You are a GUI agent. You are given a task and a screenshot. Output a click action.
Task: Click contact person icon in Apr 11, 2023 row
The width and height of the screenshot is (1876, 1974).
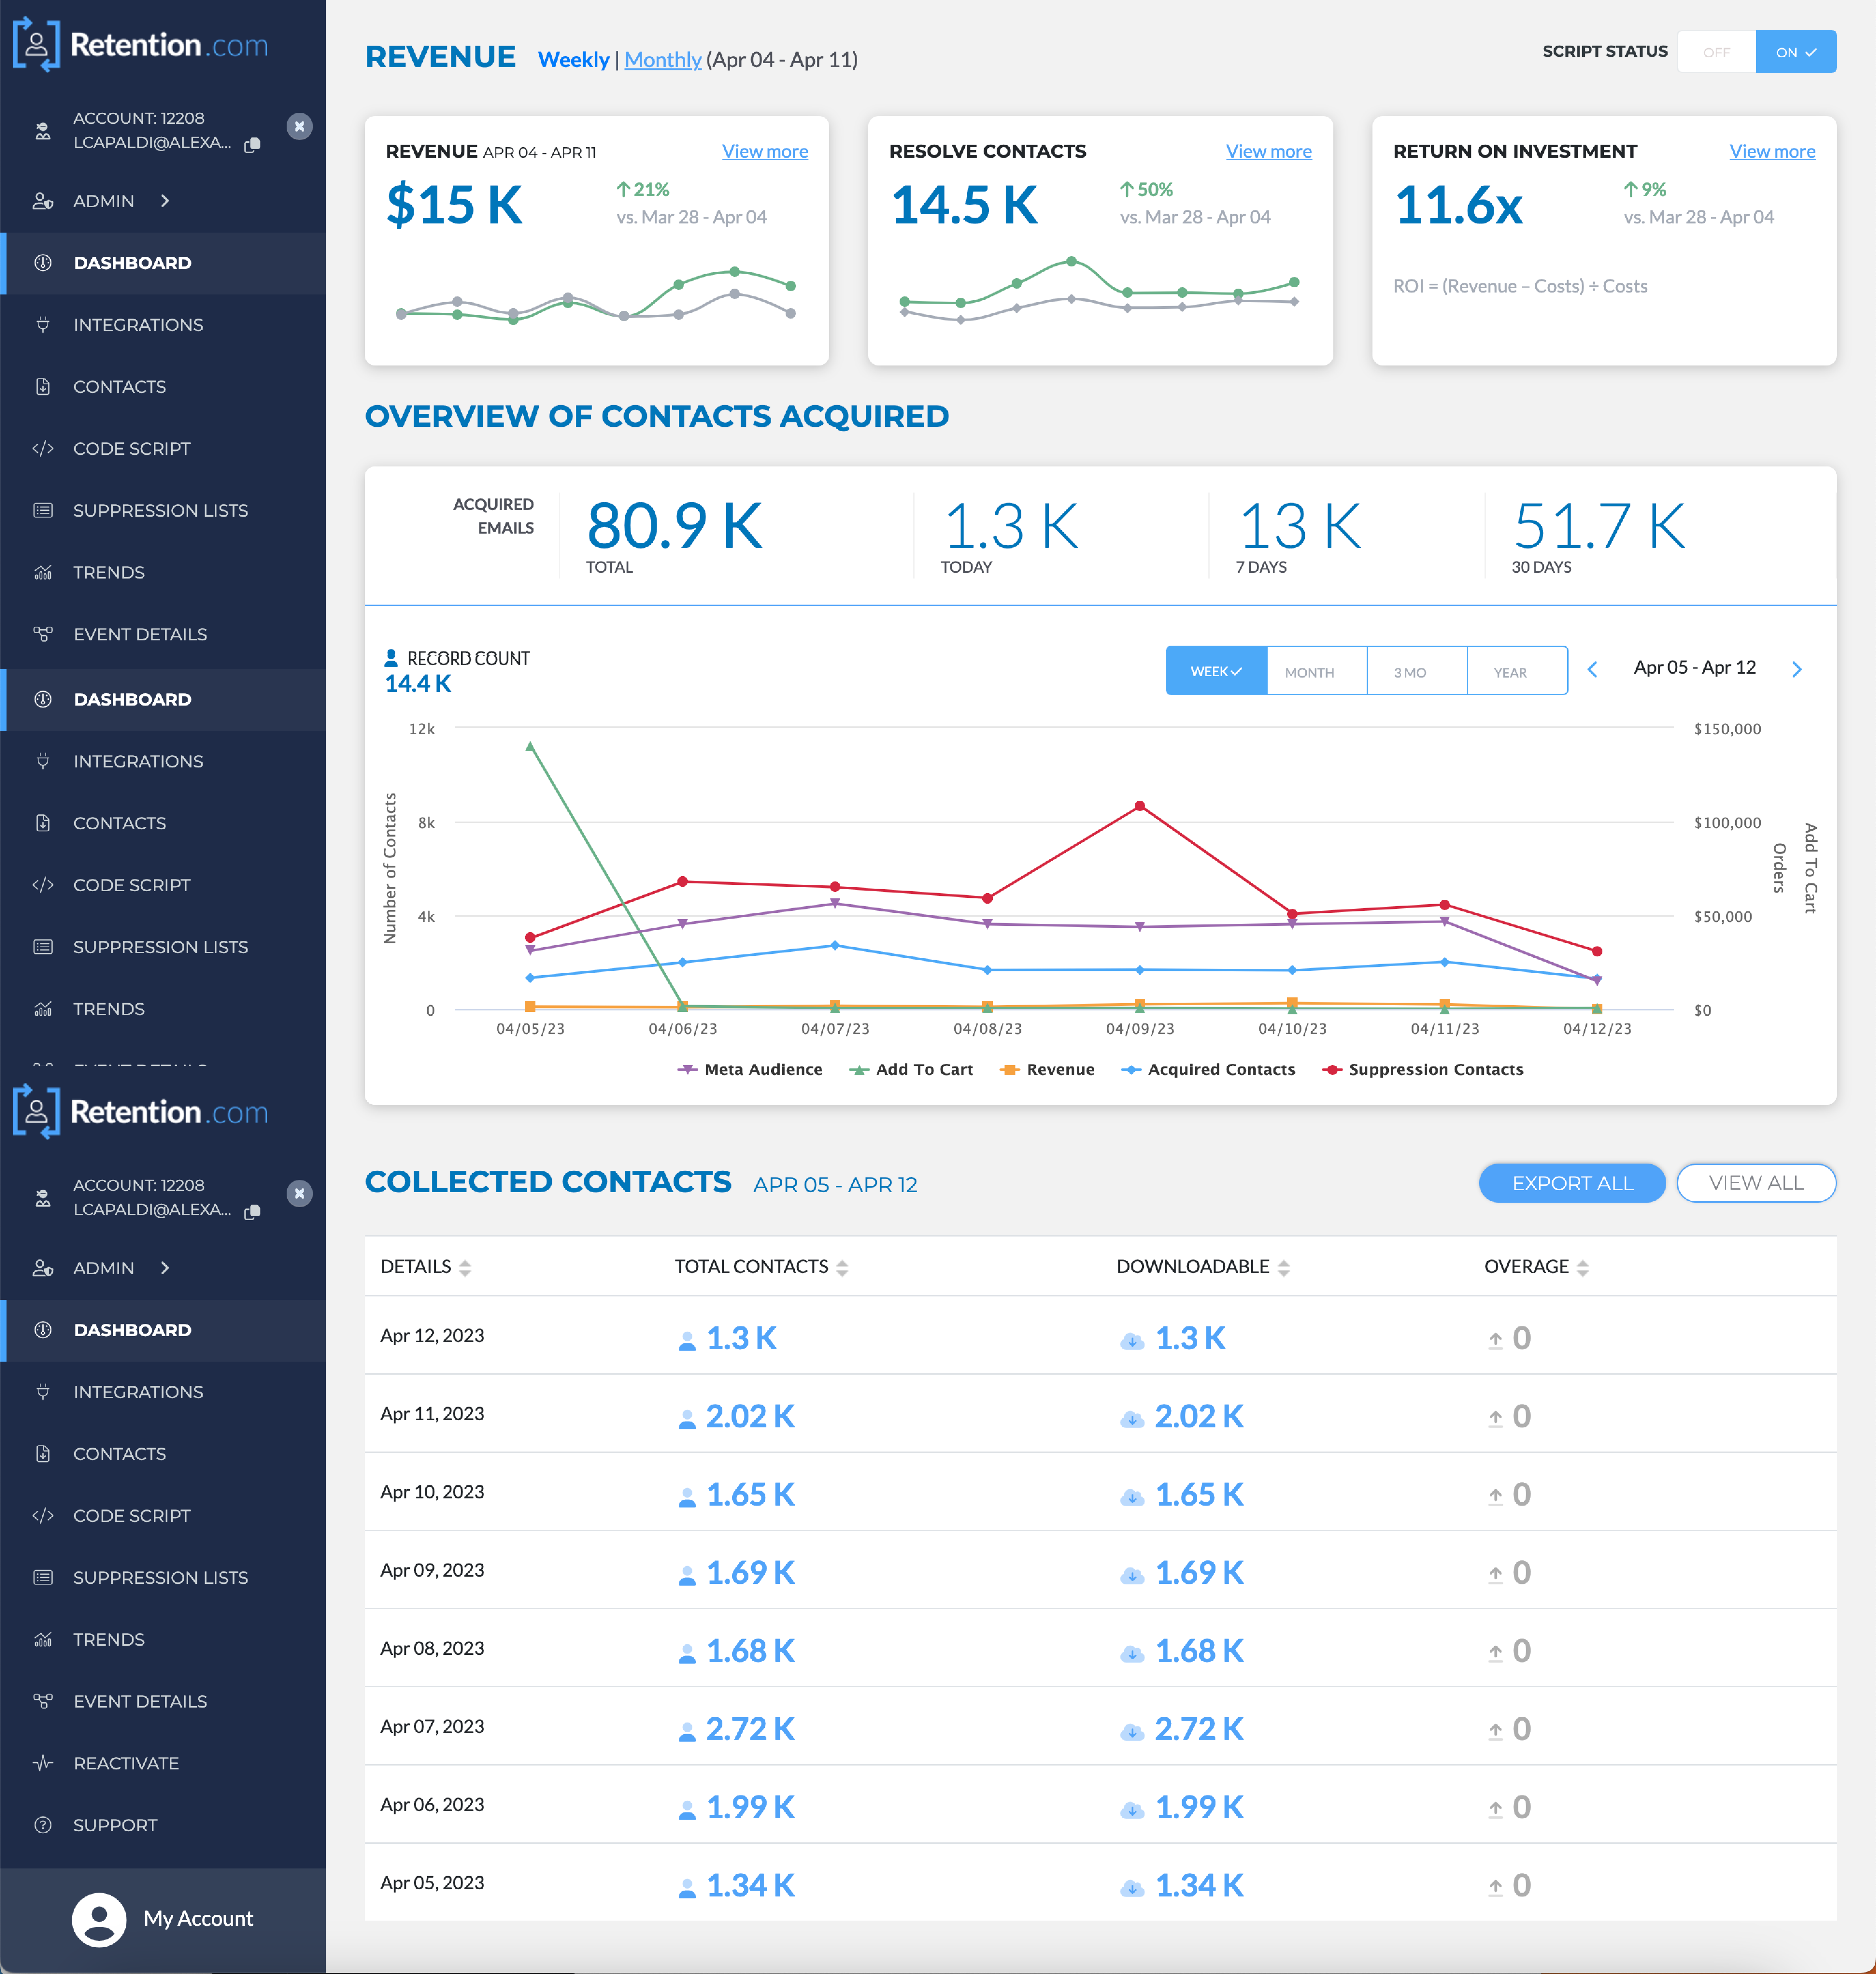coord(687,1419)
